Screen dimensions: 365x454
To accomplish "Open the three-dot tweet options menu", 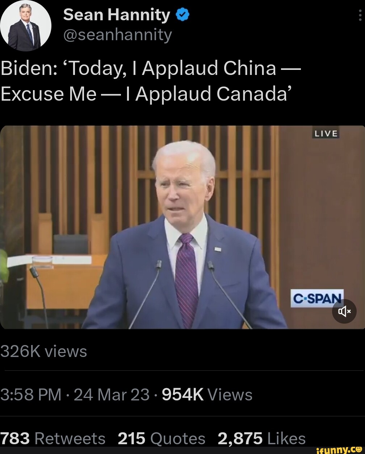I will point(360,15).
